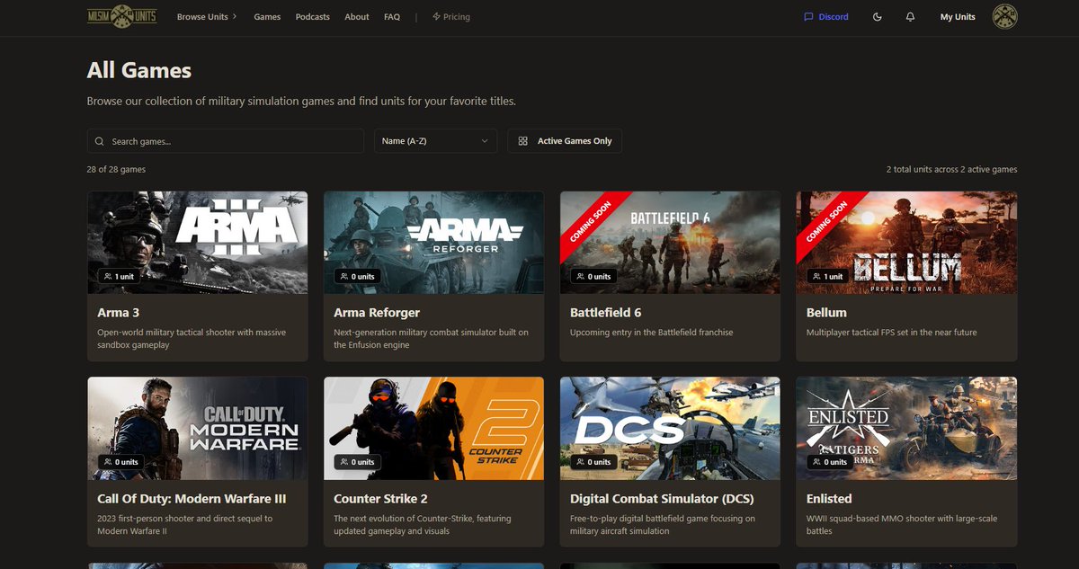Click the 0 units badge on Arma Reforger
Screen dimensions: 1079x569
click(357, 277)
